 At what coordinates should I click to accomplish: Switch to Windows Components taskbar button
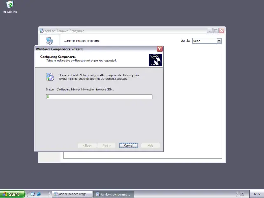click(113, 194)
